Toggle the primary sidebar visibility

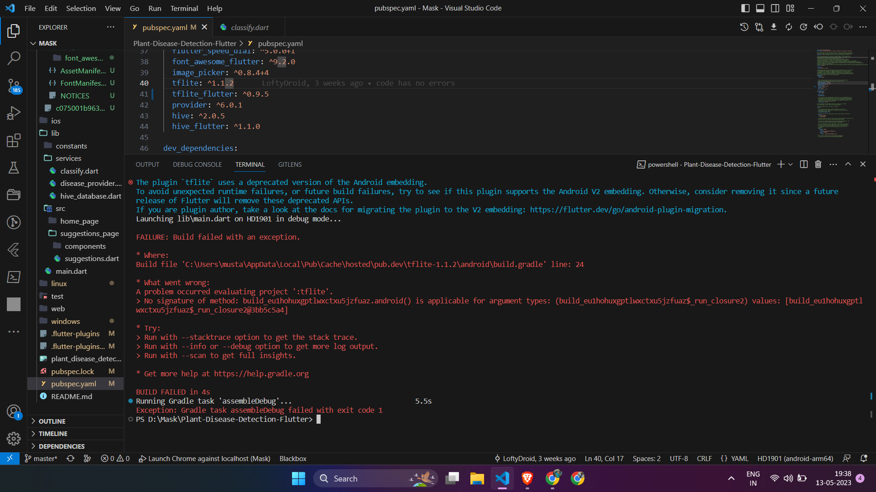[745, 8]
